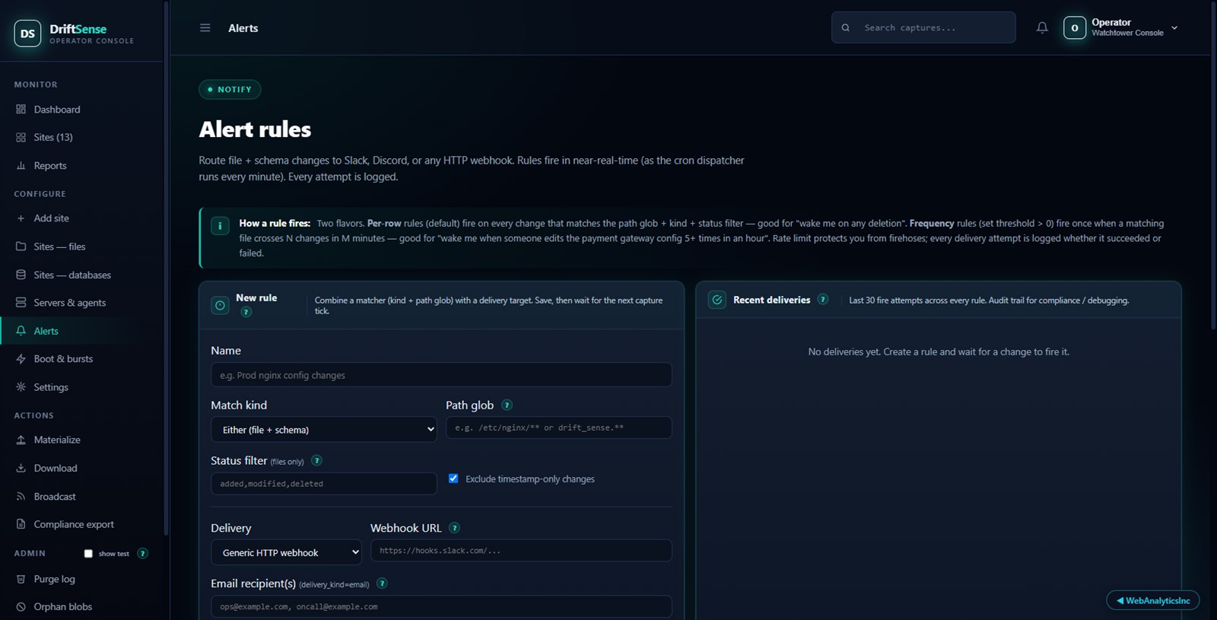Click the info icon in the banner
The height and width of the screenshot is (620, 1217).
(x=220, y=226)
